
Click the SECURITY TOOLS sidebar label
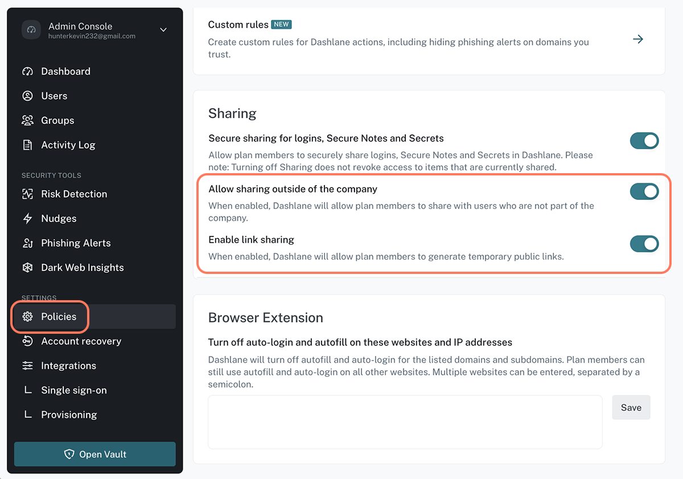click(x=51, y=175)
